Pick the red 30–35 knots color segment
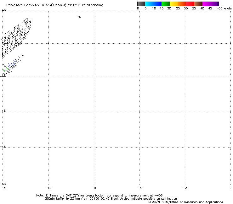The width and height of the screenshot is (233, 204). click(190, 4)
